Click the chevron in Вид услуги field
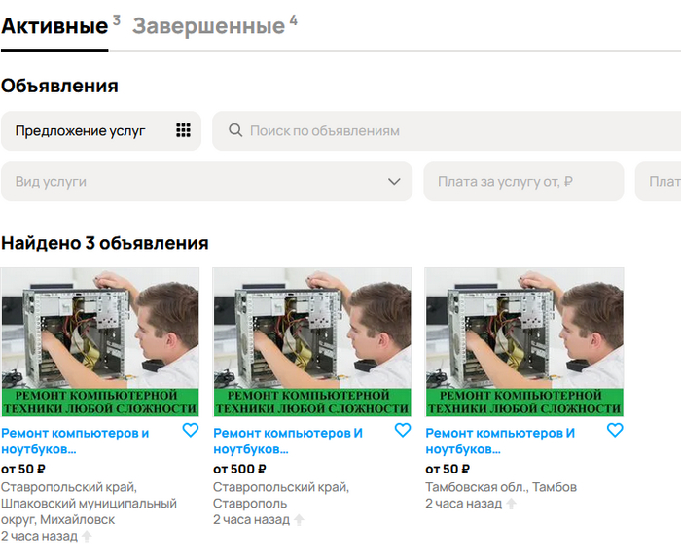This screenshot has height=560, width=681. tap(394, 182)
